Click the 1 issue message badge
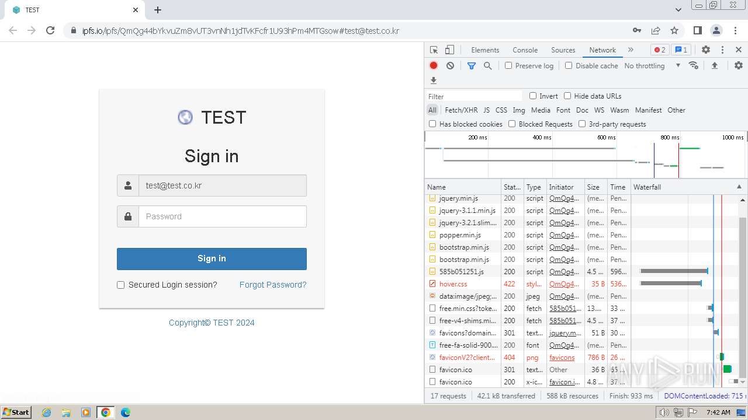The height and width of the screenshot is (420, 748). (x=680, y=50)
